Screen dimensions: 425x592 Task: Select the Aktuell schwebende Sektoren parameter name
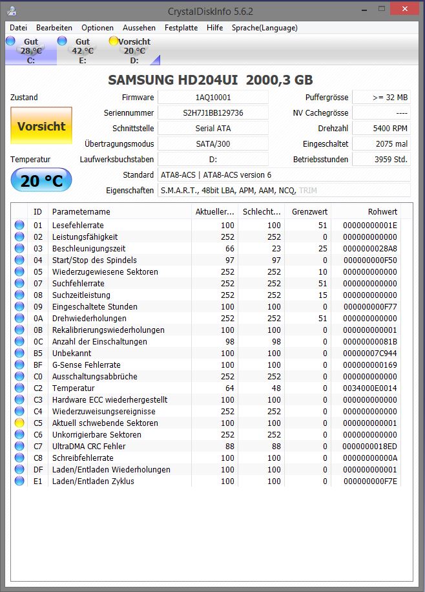pos(105,423)
